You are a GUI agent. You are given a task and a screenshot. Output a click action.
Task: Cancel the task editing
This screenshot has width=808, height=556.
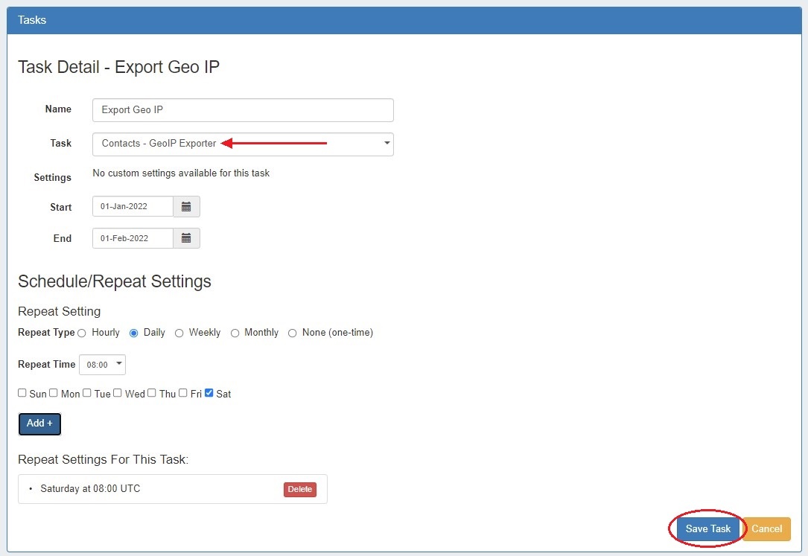[766, 528]
